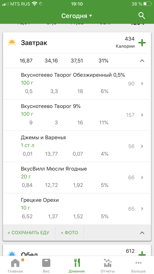Open ВкусВилл Мюсли Ягодные entry
Screen dimensions: 154x274
pos(77,178)
